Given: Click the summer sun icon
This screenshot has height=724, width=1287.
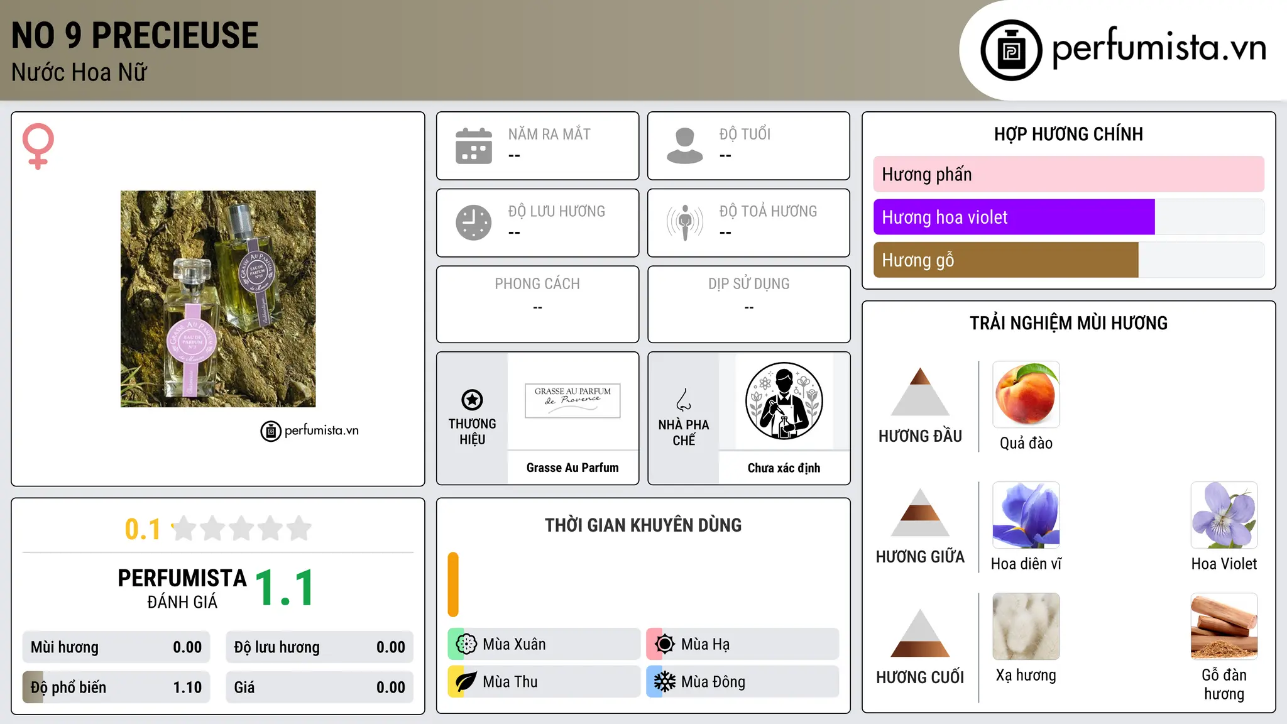Looking at the screenshot, I should point(665,644).
